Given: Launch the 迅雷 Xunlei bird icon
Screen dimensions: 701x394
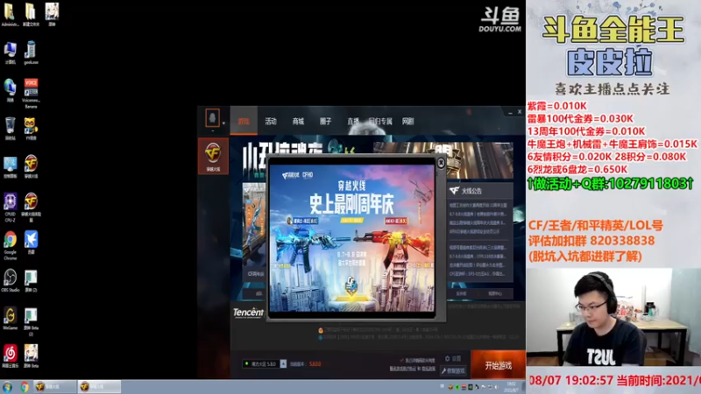Looking at the screenshot, I should 31,243.
